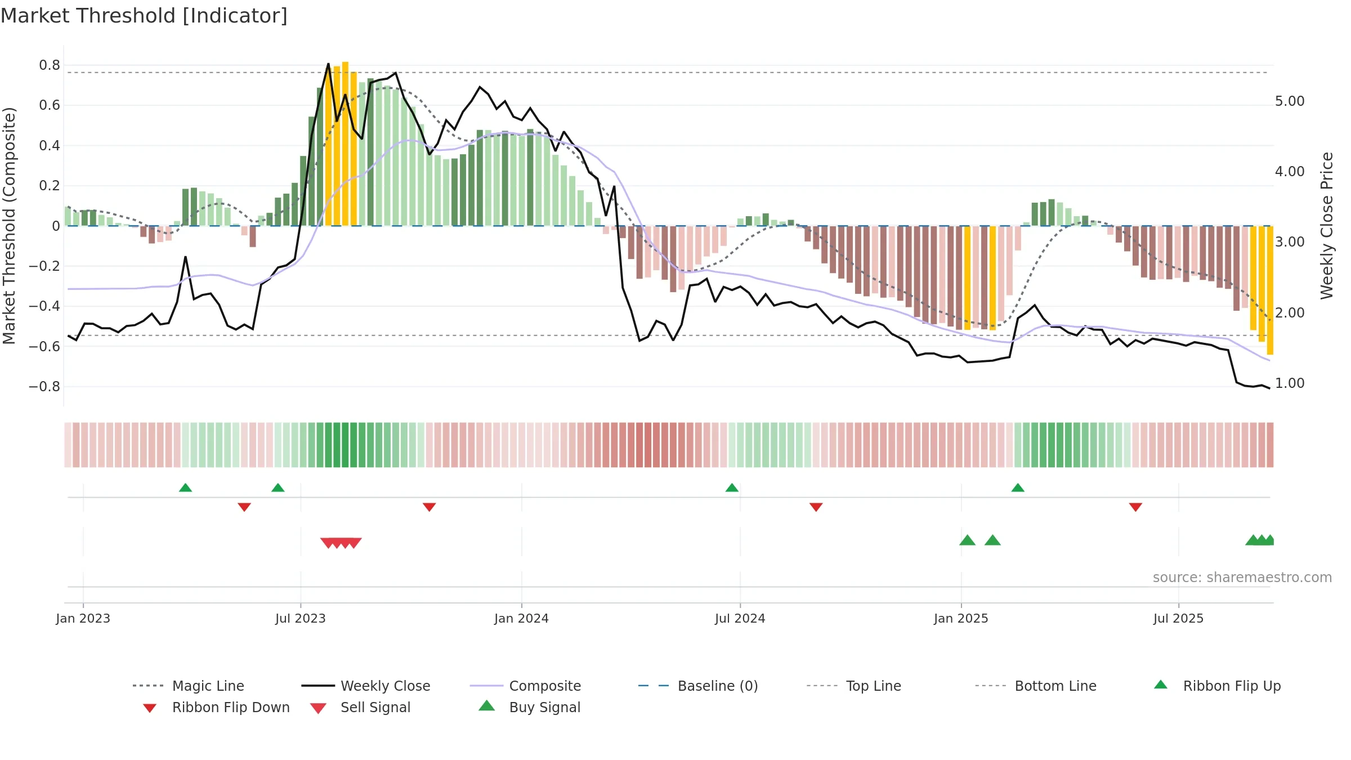This screenshot has height=760, width=1351.
Task: Click the Weekly Close price peak in July 2023
Action: pos(328,64)
